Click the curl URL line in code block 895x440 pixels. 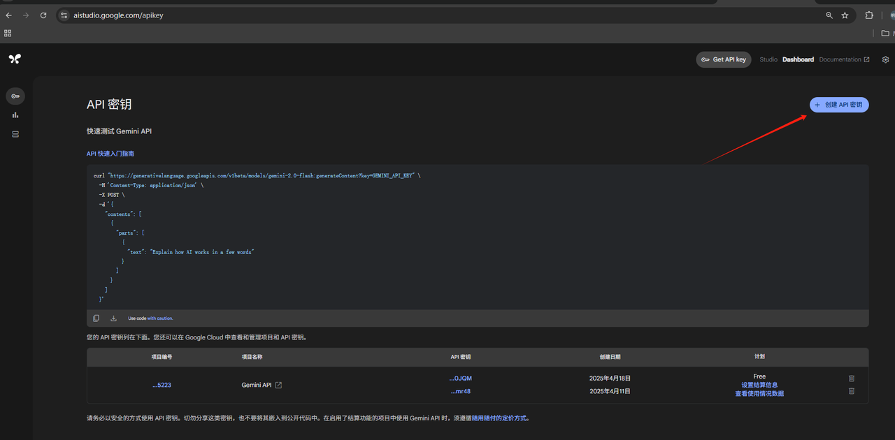tap(257, 176)
